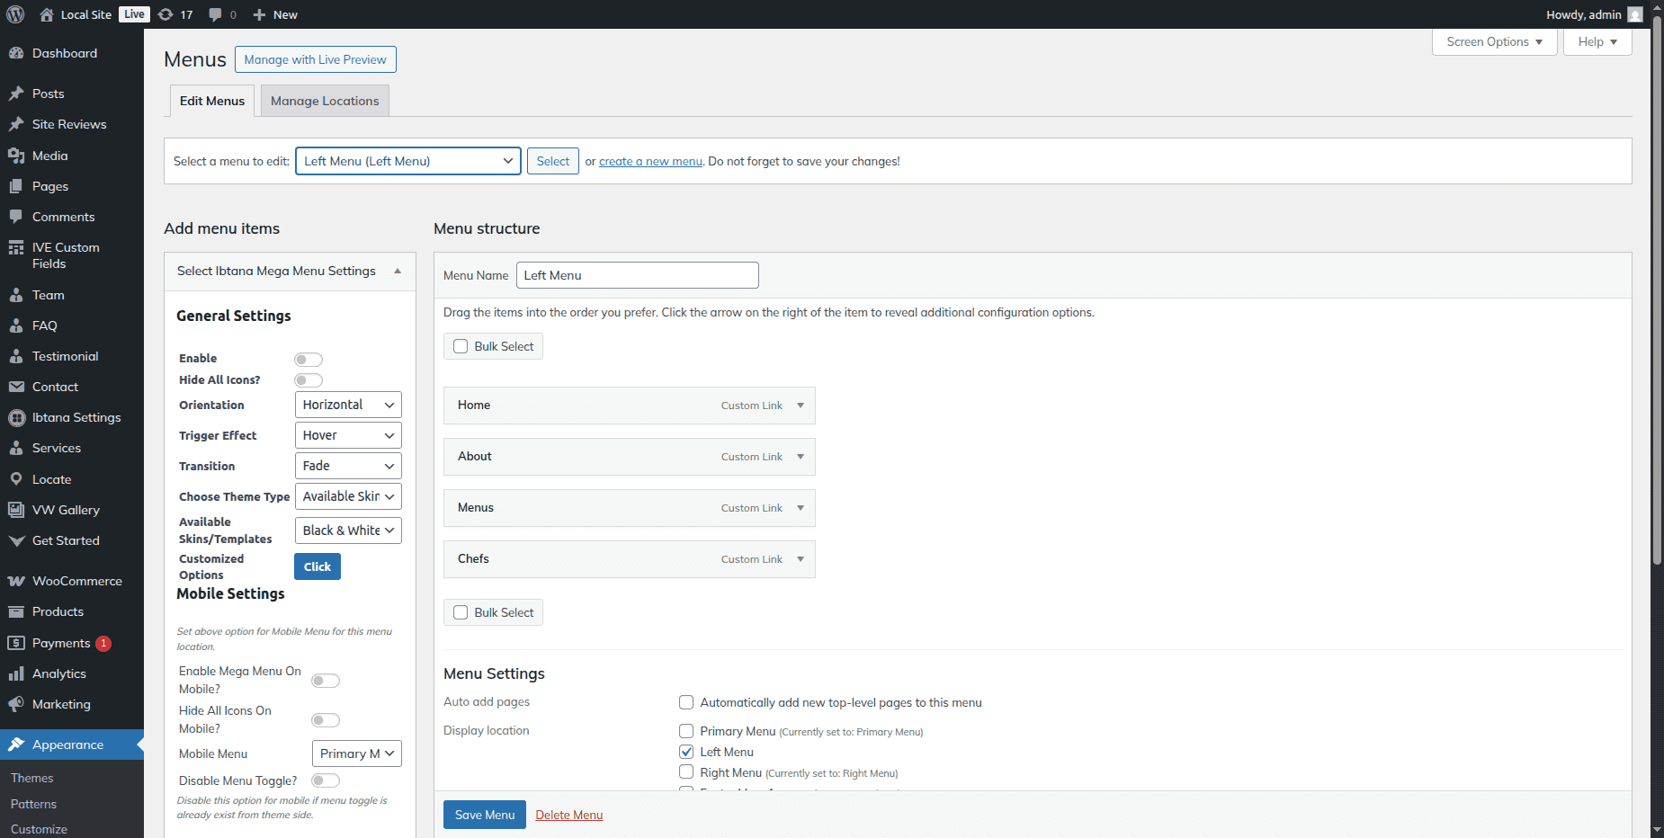Open the Orientation dropdown
The image size is (1664, 838).
pos(347,406)
